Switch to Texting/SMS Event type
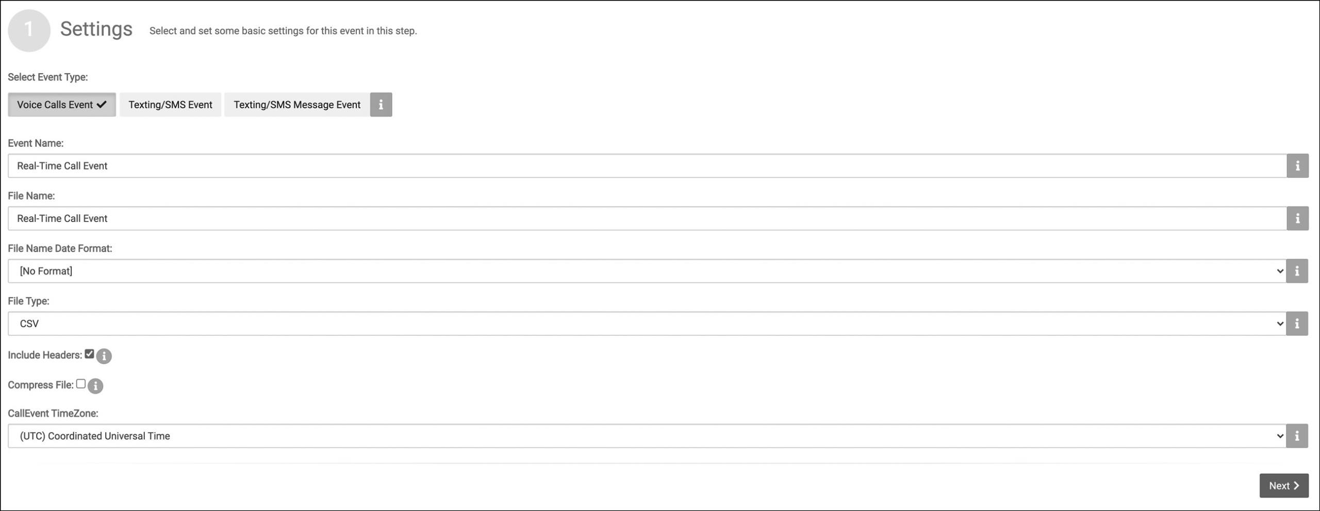 pos(170,105)
